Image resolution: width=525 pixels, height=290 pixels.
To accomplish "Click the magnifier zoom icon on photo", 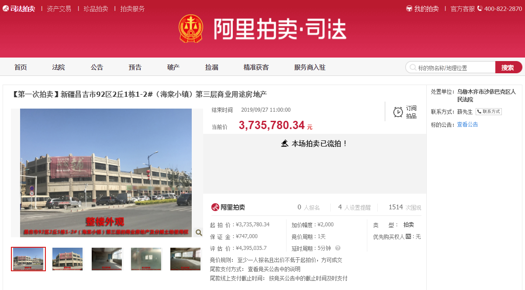I will pyautogui.click(x=199, y=232).
